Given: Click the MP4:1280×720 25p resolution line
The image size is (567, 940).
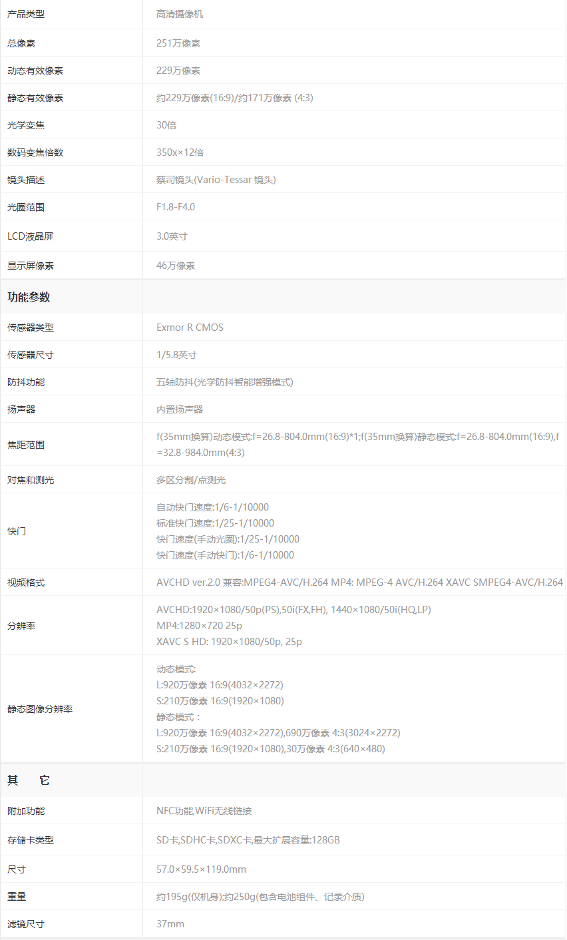Looking at the screenshot, I should 199,626.
